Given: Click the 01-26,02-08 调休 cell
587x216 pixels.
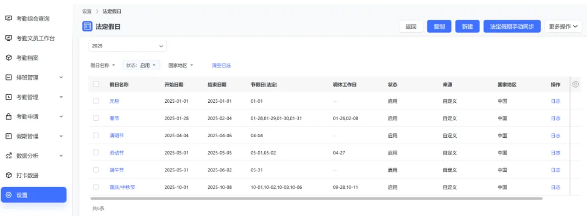Looking at the screenshot, I should click(345, 119).
